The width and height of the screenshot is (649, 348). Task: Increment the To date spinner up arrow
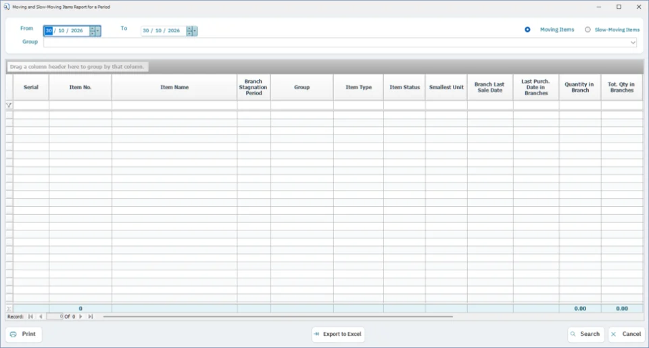[189, 28]
